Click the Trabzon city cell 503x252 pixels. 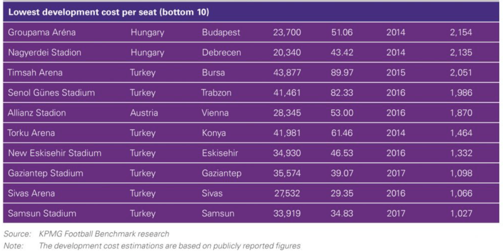[x=216, y=93]
